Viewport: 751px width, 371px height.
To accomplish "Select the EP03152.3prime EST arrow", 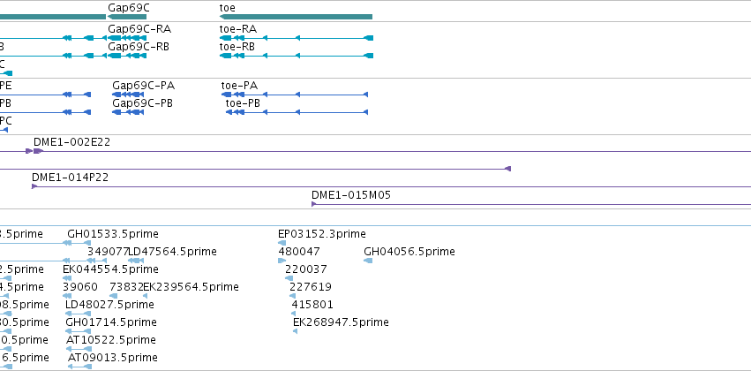I will (282, 243).
